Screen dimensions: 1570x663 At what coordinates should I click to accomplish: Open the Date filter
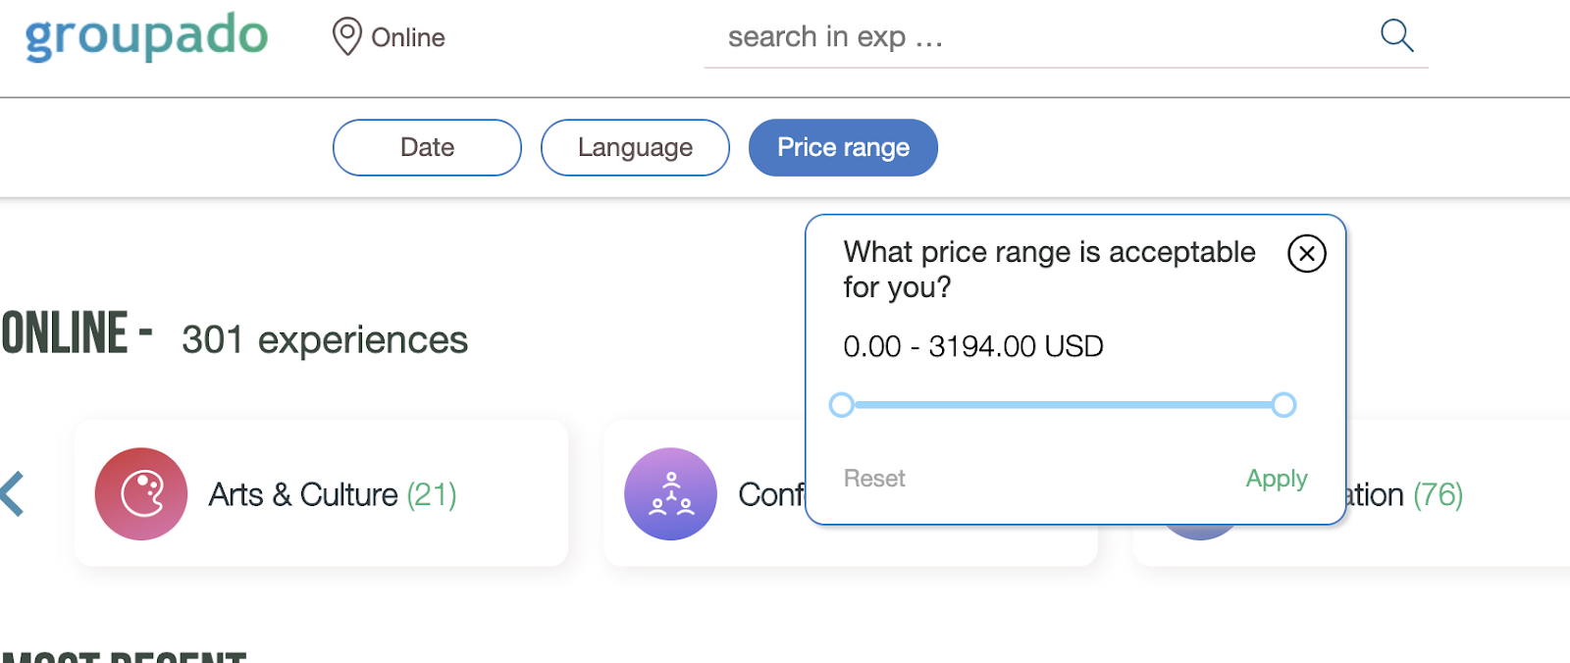pyautogui.click(x=427, y=148)
